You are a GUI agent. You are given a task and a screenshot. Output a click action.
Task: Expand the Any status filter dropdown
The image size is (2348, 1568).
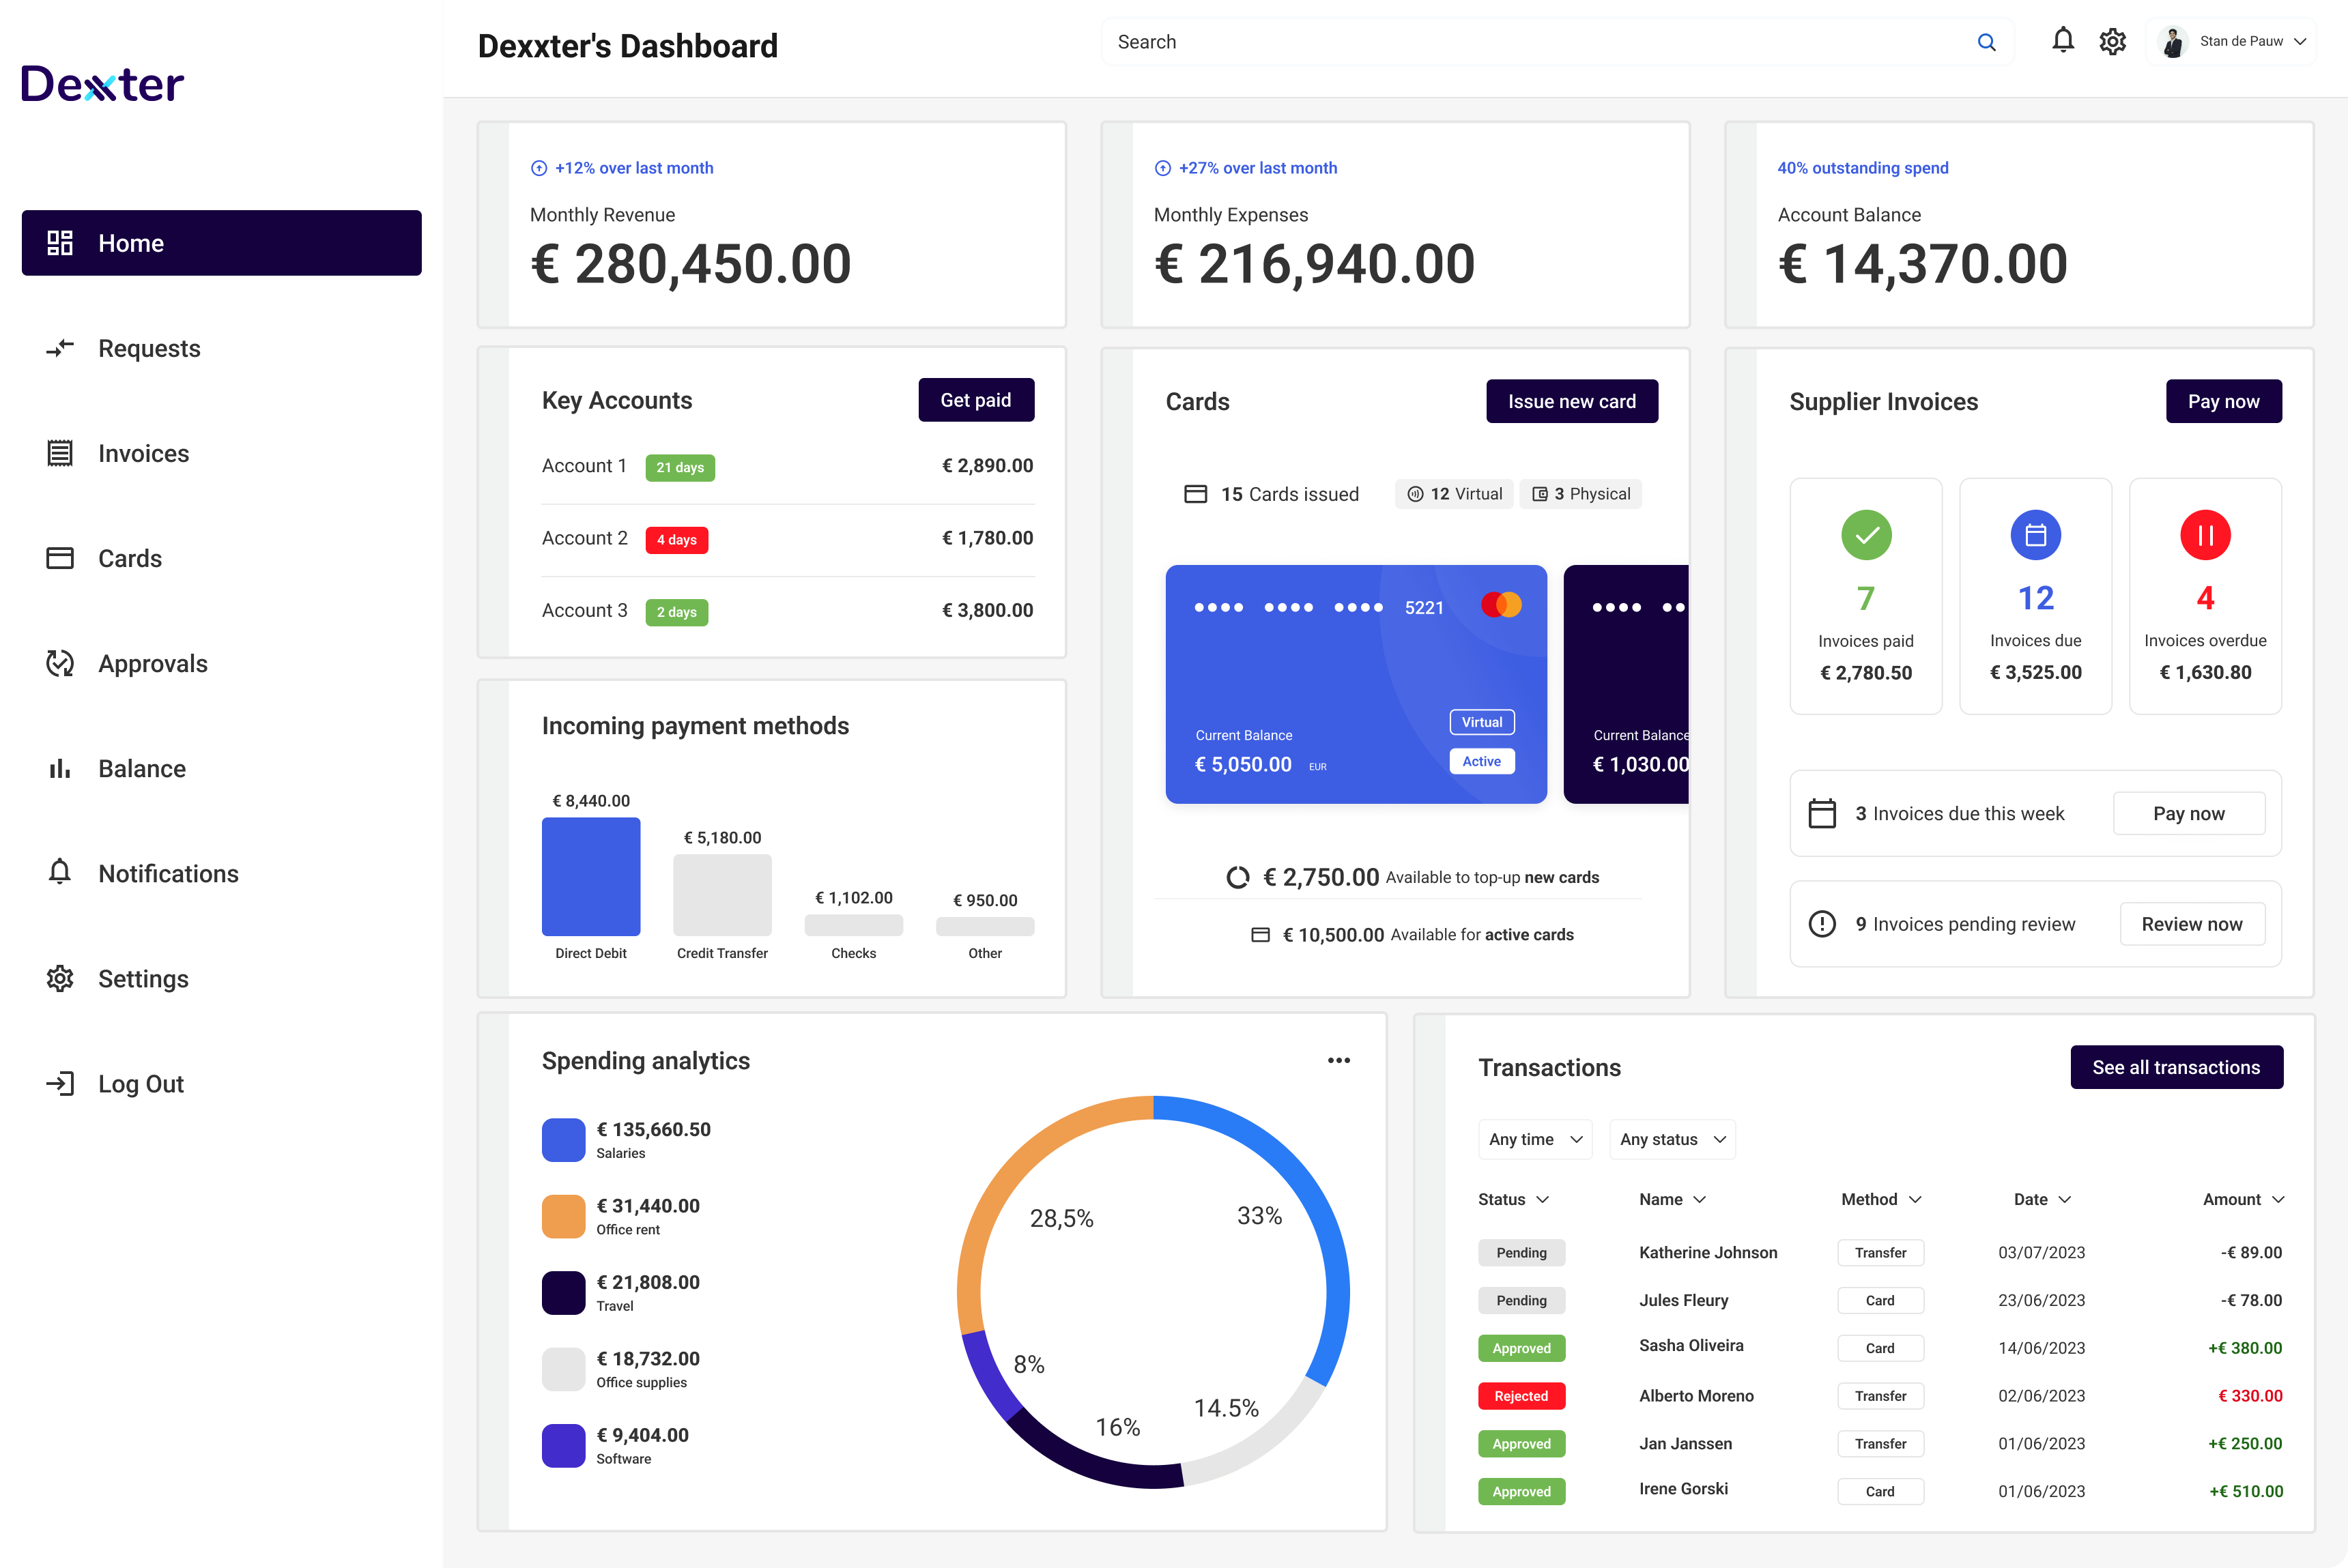click(1672, 1139)
